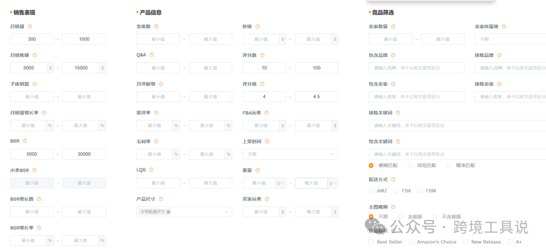Click the 排除关键词 input field
This screenshot has height=249, width=546.
click(458, 126)
